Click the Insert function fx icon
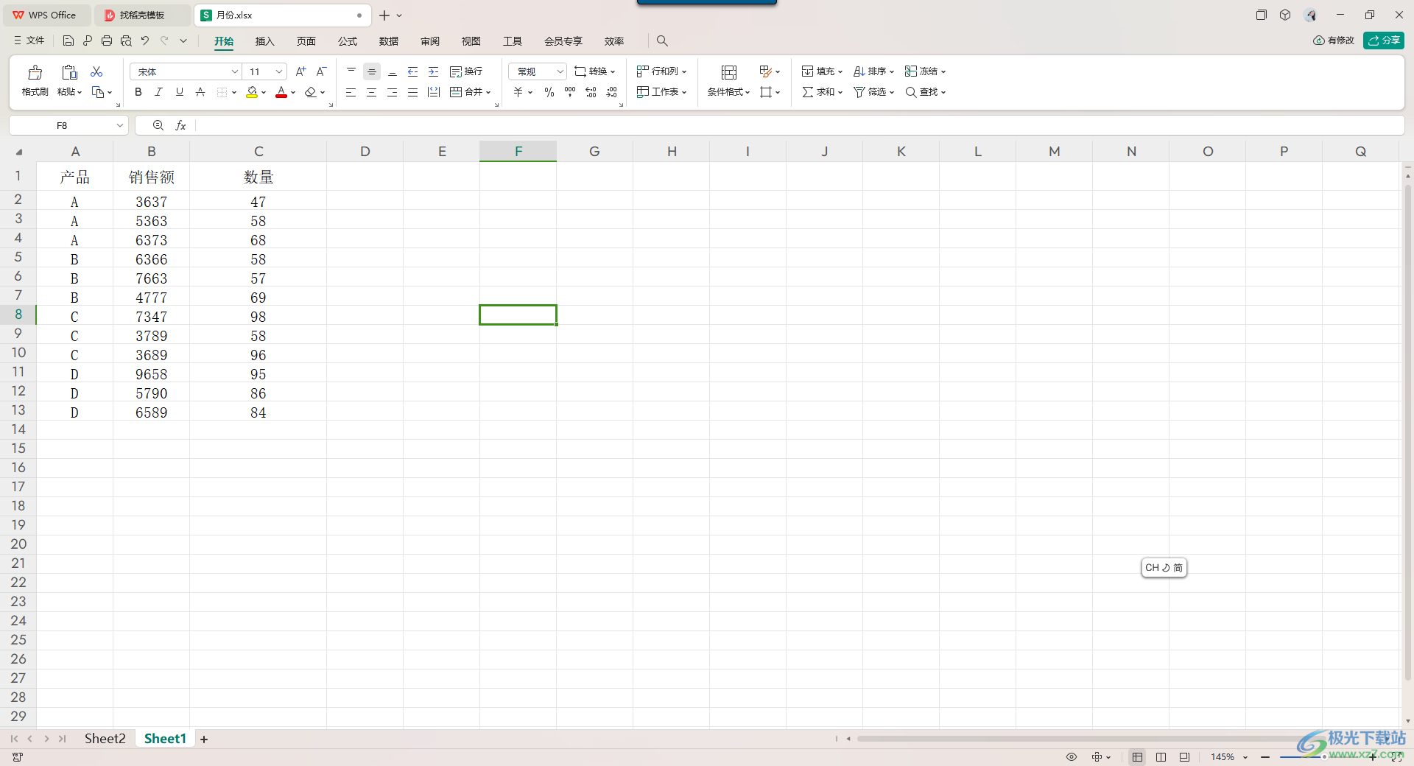The image size is (1414, 766). tap(180, 125)
